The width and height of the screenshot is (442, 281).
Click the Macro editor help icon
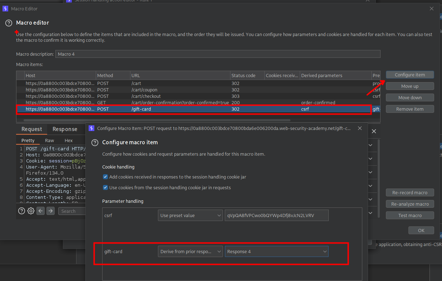pos(9,23)
